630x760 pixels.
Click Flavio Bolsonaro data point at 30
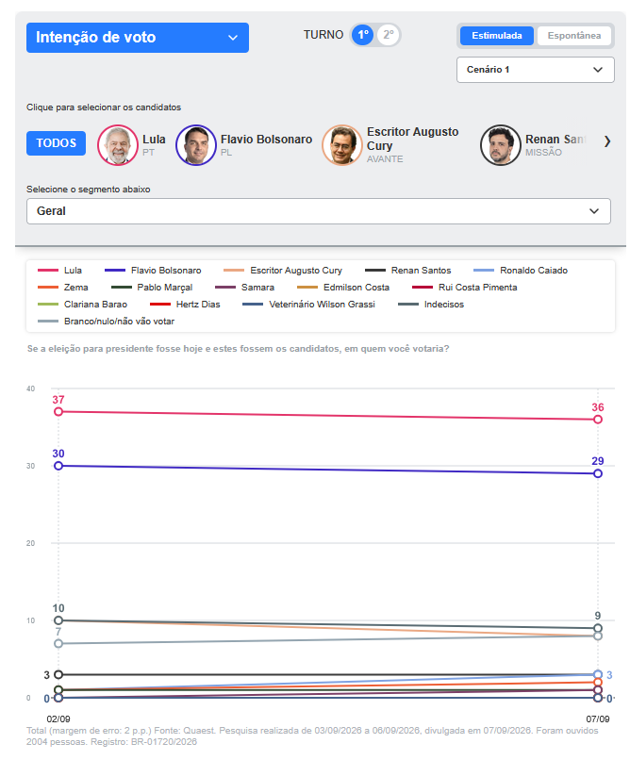(x=58, y=465)
